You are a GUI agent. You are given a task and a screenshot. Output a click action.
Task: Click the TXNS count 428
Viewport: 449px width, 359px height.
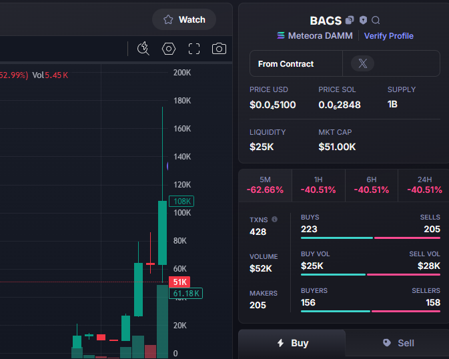pos(258,232)
